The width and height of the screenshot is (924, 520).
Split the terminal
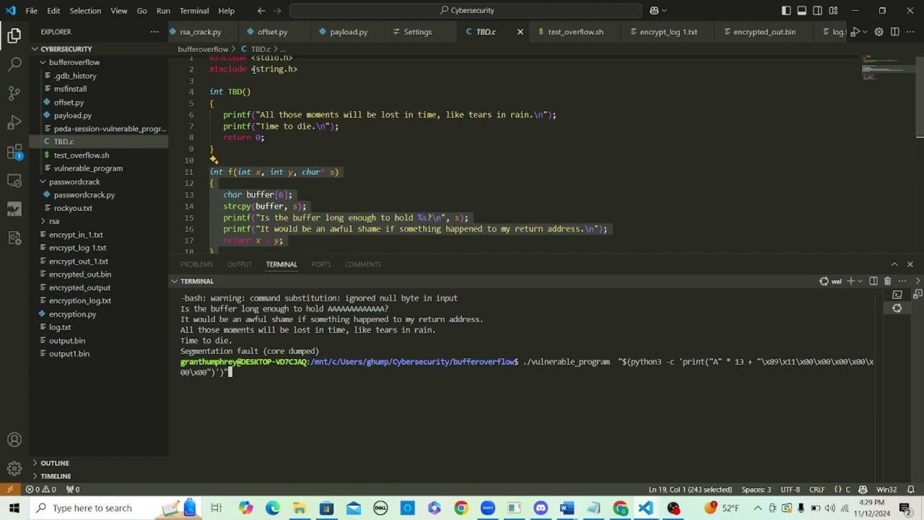[x=873, y=281]
